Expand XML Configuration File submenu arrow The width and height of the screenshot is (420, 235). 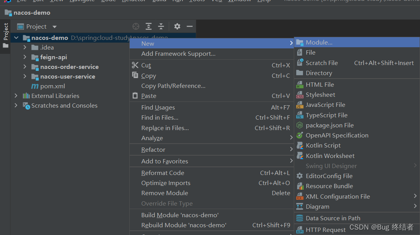coord(415,196)
